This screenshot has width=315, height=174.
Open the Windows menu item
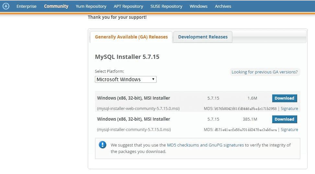coord(198,6)
